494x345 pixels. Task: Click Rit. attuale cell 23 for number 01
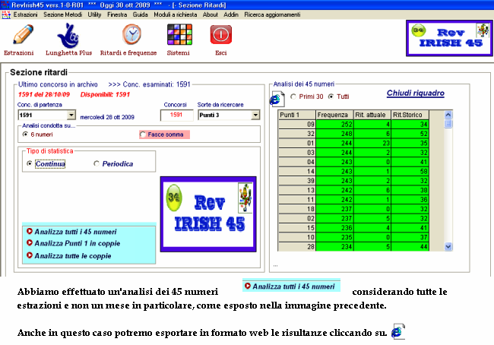point(372,143)
